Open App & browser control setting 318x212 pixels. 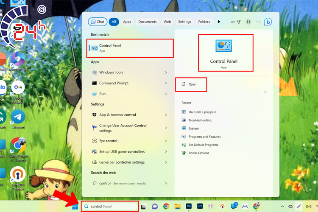(x=130, y=115)
